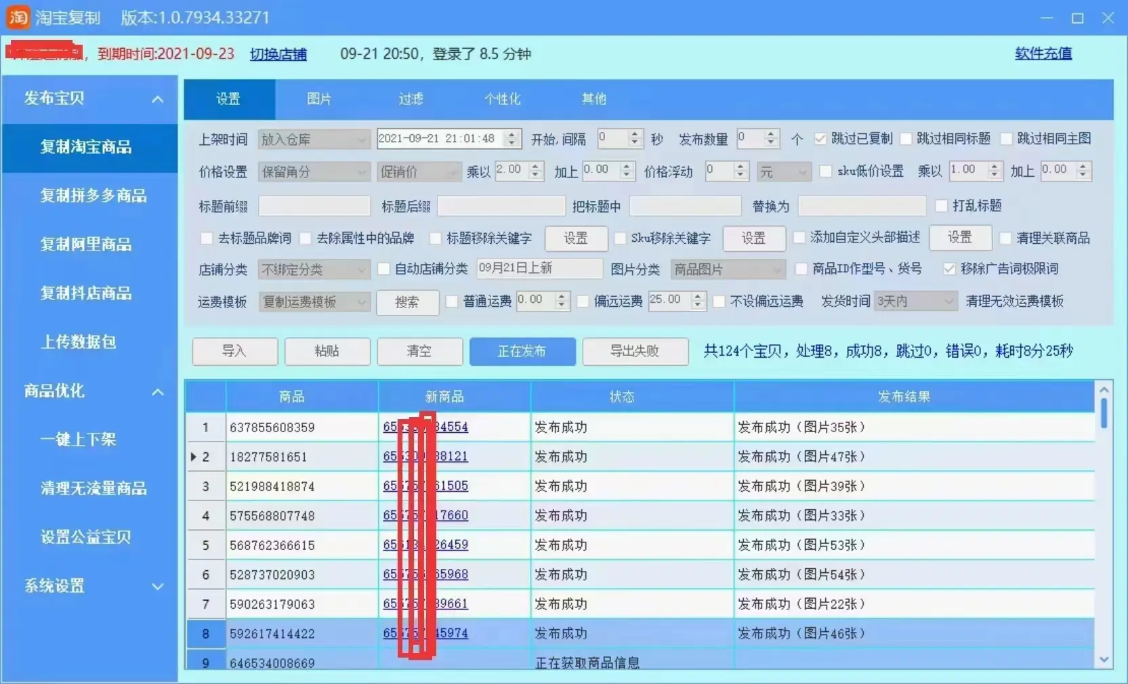Click the 粘贴 button

coord(327,351)
